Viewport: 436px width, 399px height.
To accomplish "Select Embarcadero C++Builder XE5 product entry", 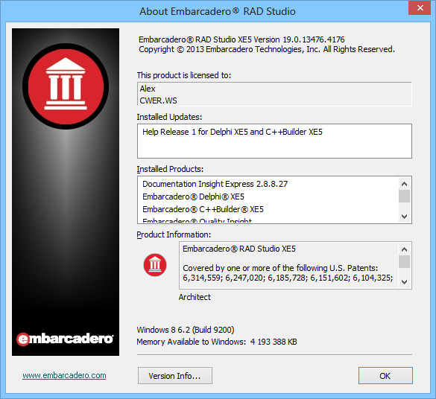I will 203,209.
